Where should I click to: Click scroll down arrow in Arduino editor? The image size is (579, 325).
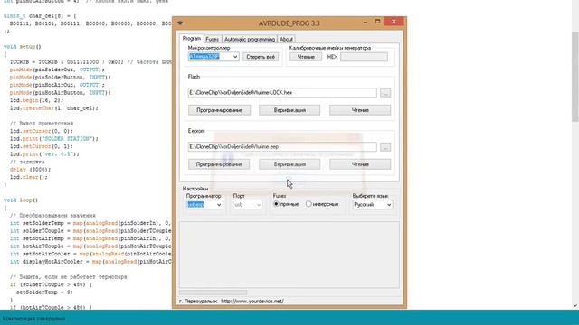575,305
